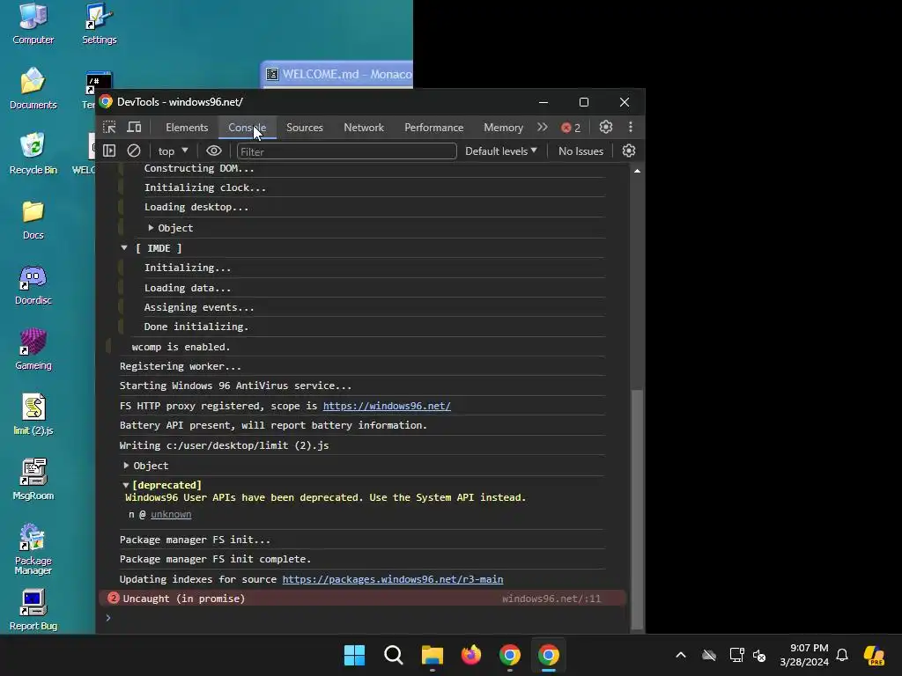The height and width of the screenshot is (676, 902).
Task: Select the Docs folder desktop icon
Action: tap(33, 219)
